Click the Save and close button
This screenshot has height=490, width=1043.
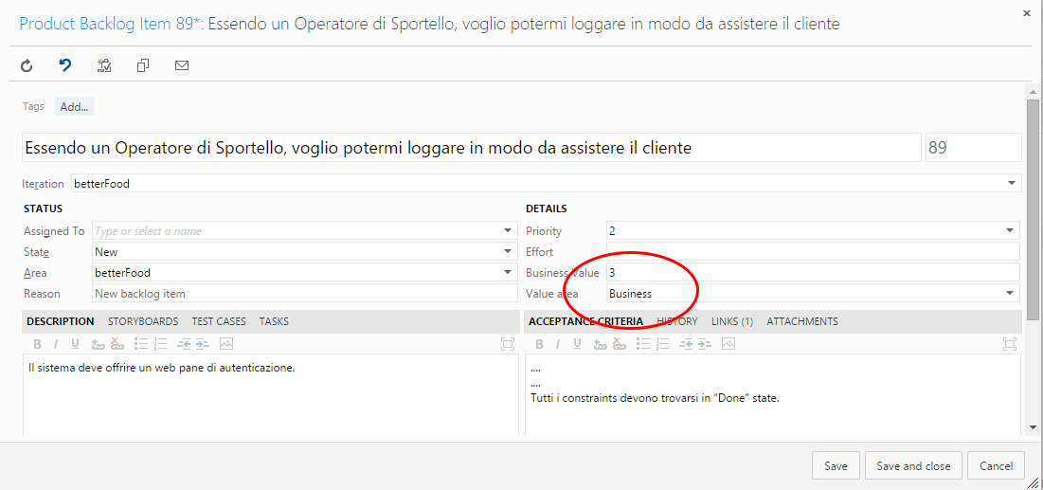(x=913, y=466)
